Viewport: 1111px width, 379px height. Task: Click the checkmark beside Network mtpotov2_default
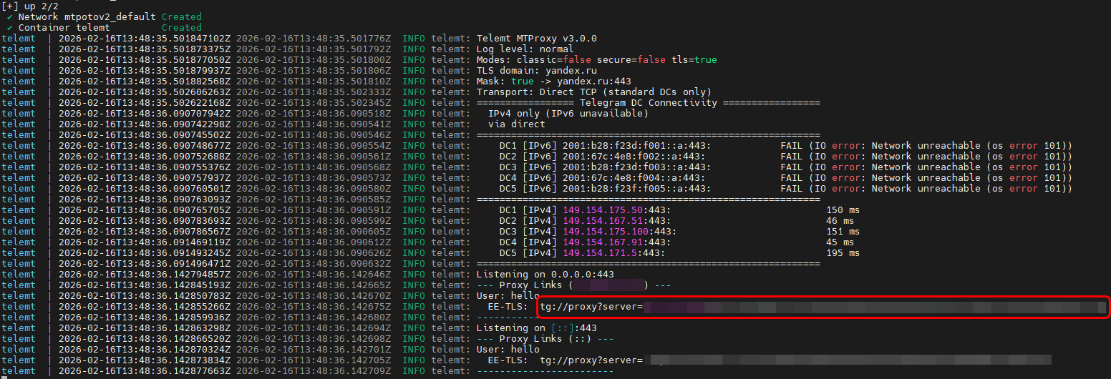pos(10,16)
